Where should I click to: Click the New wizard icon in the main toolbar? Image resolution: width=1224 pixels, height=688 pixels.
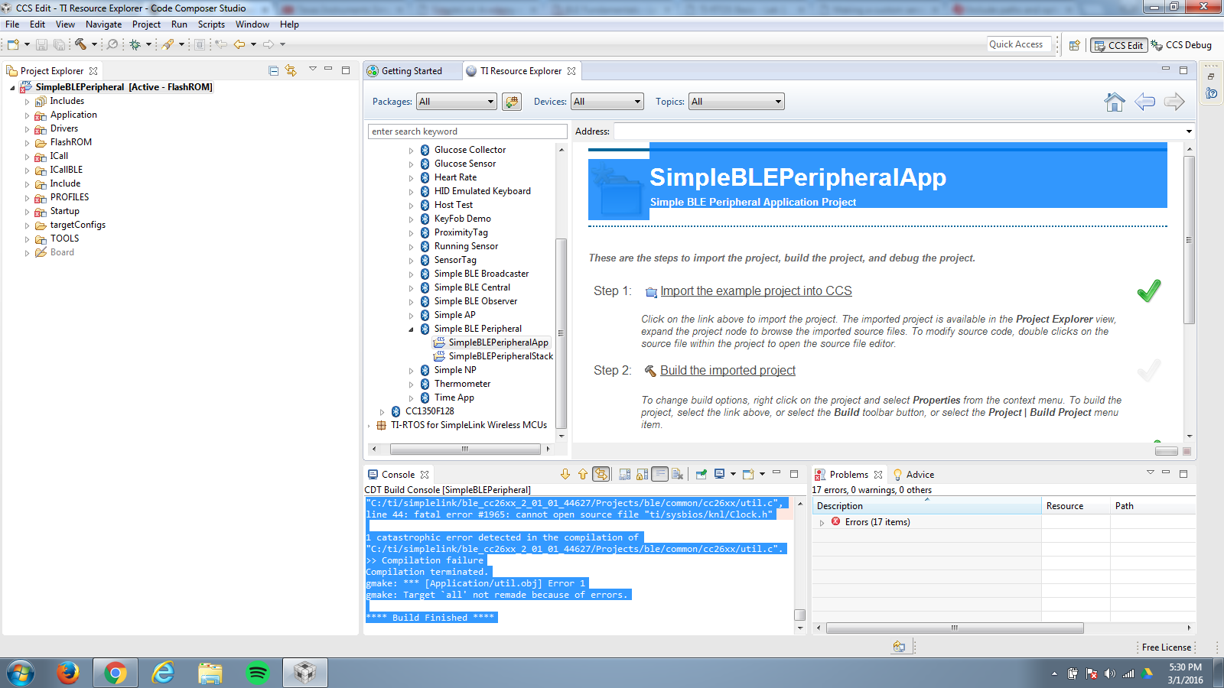tap(13, 44)
